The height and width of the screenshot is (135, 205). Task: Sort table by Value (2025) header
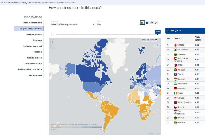point(198,38)
